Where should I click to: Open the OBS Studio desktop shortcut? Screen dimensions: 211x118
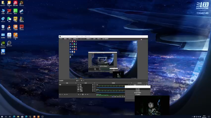(9, 44)
